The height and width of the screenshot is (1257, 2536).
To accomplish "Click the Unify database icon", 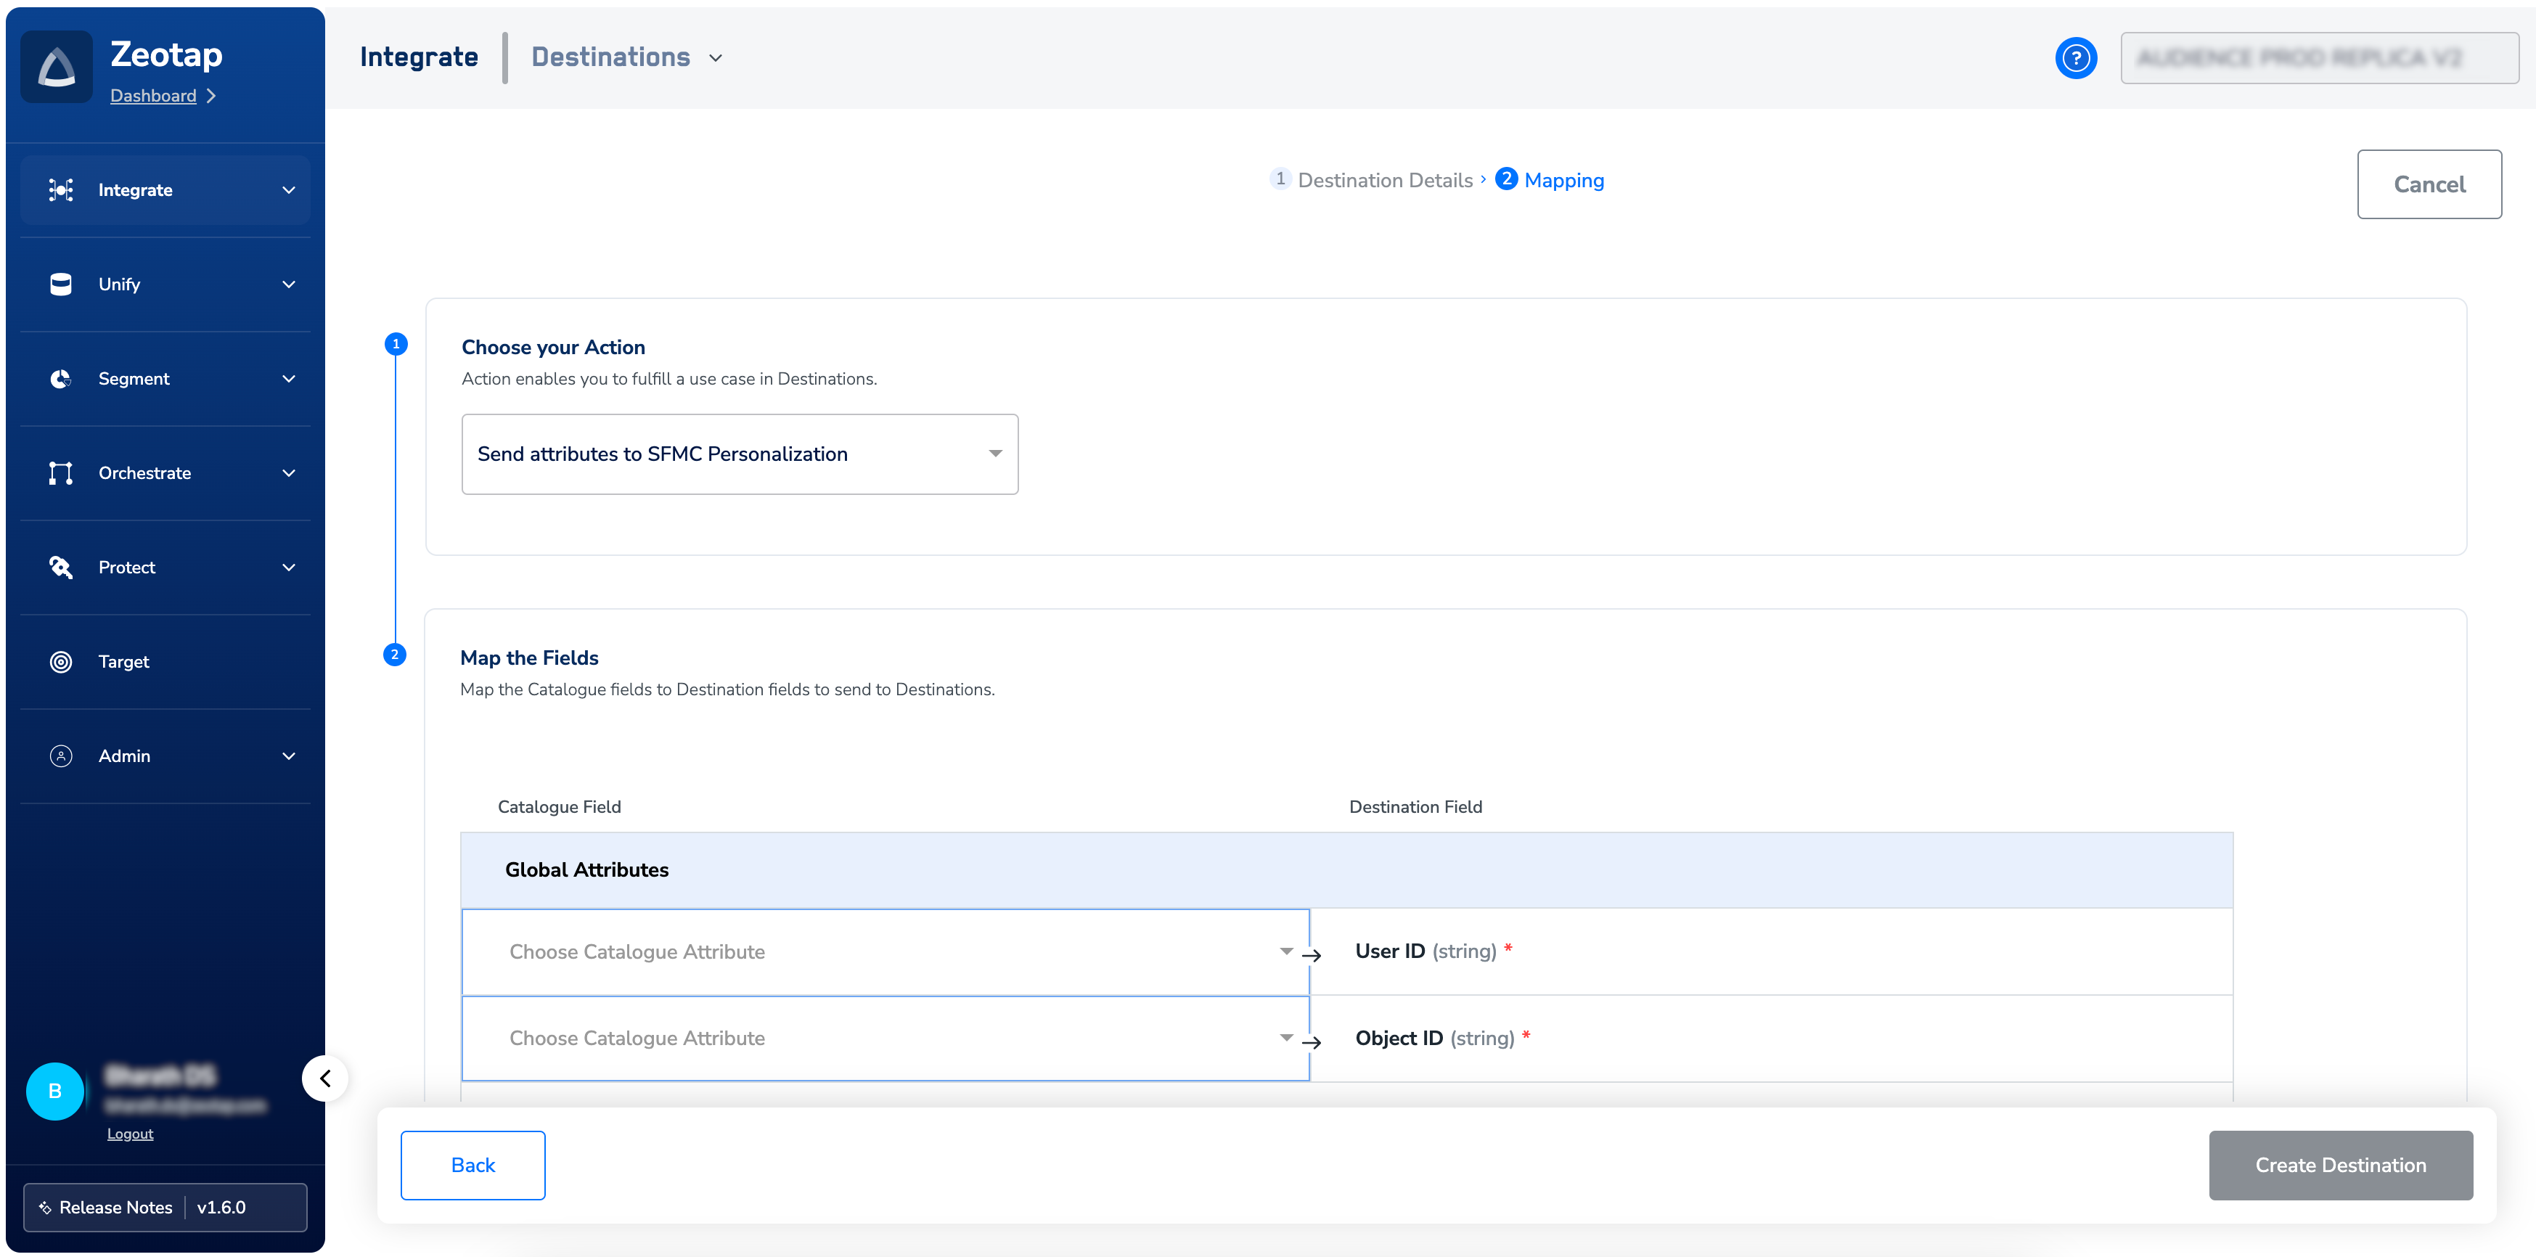I will (x=61, y=284).
